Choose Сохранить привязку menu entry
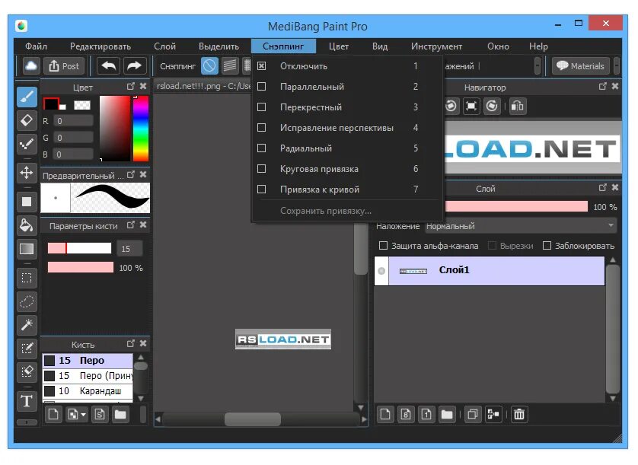 (348, 211)
